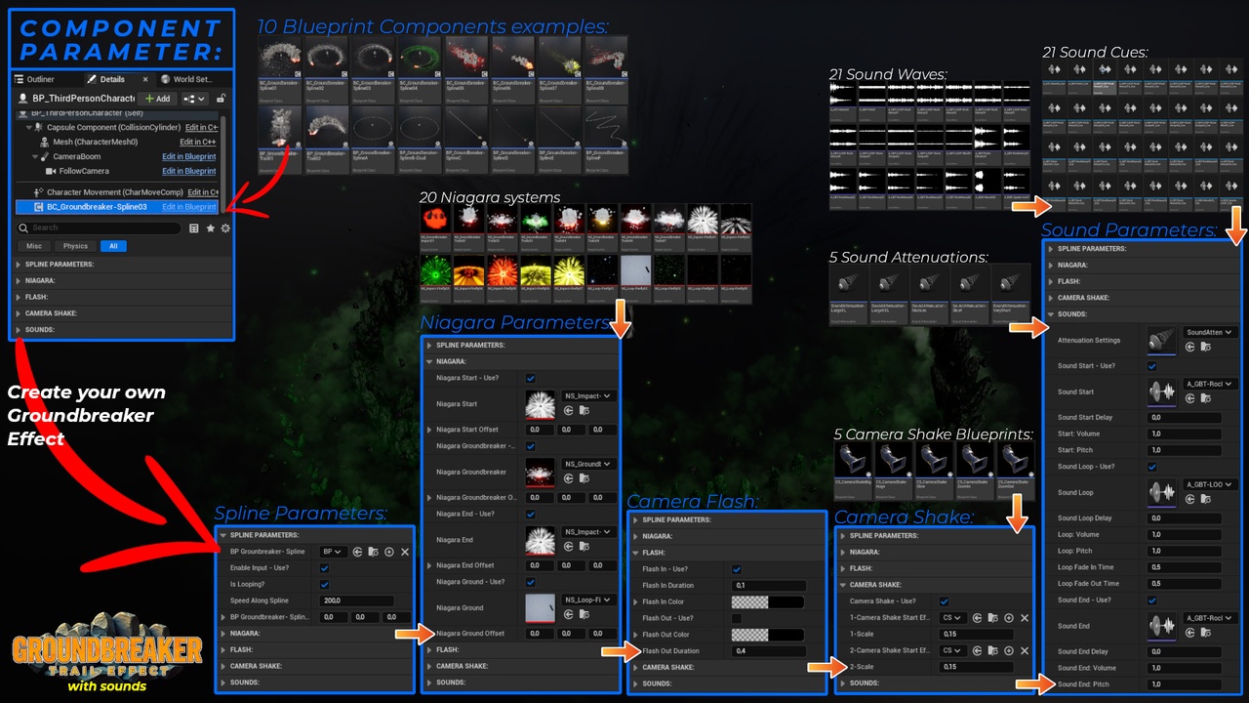
Task: Click Flash Out Duration value field
Action: point(768,651)
